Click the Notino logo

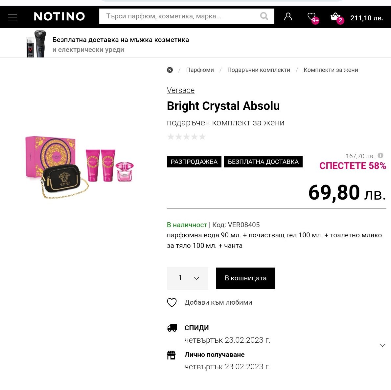click(x=59, y=16)
